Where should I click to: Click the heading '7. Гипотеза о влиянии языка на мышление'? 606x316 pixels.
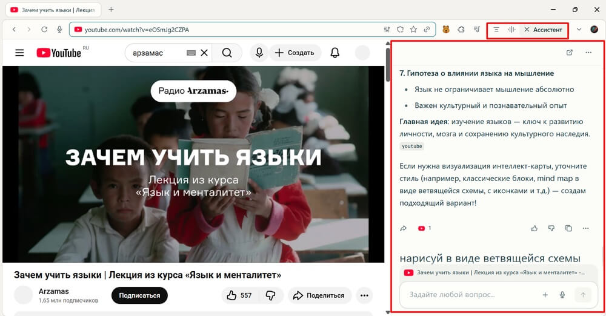476,73
